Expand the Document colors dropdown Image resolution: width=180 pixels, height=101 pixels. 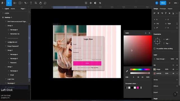[x=131, y=84]
